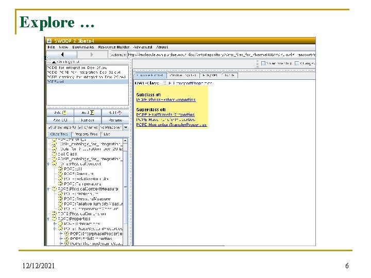Click the class icon beside POPE:RelativeHumidityMeasure
Viewport: 371px width, 278px height.
(60, 204)
